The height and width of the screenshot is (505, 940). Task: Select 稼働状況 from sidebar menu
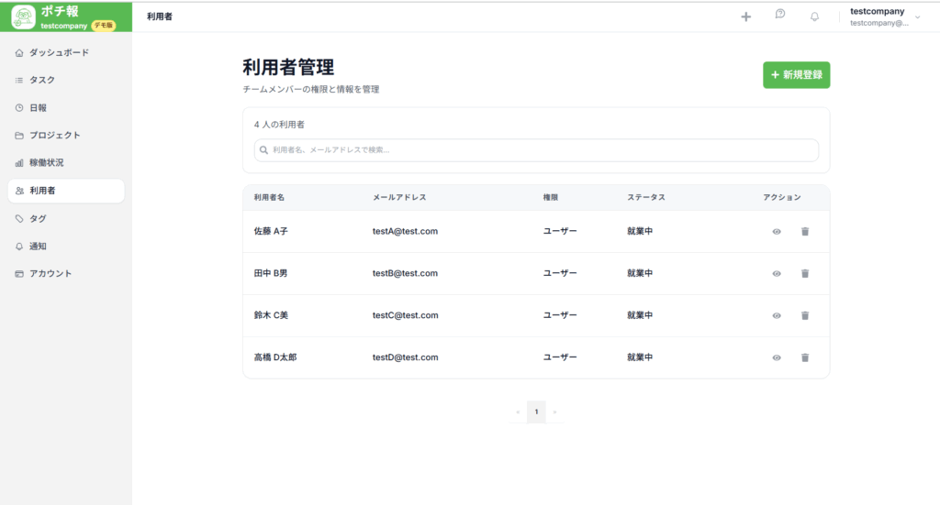(46, 163)
